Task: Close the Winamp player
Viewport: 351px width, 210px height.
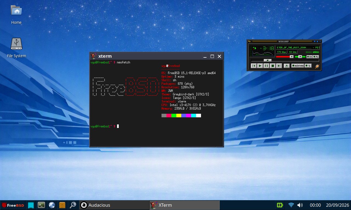Action: [320, 41]
